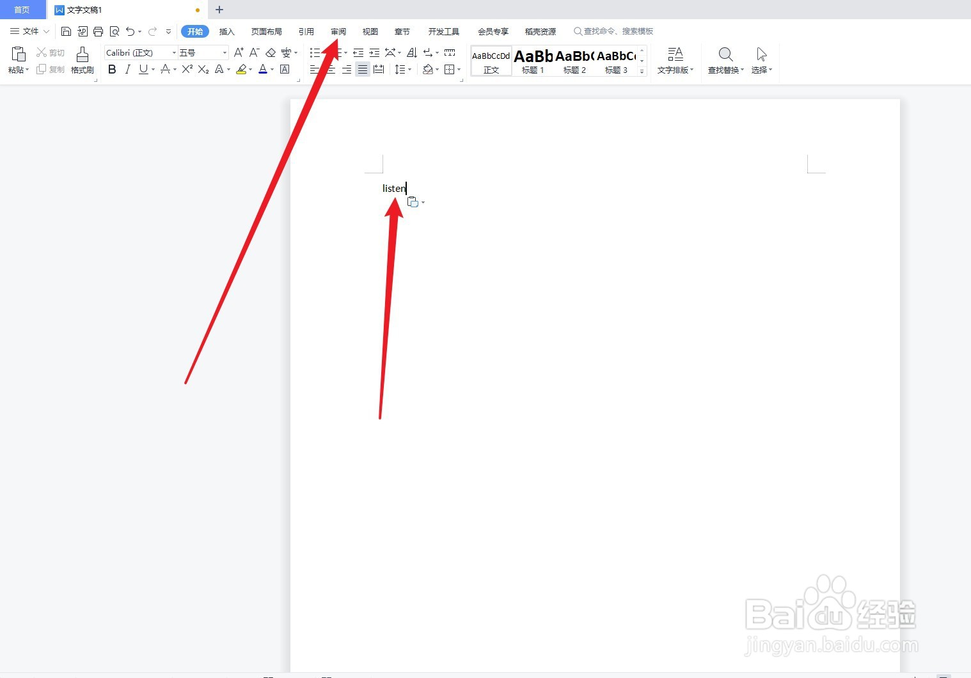This screenshot has height=678, width=971.
Task: Click the Clear Formatting eraser icon
Action: tap(271, 52)
